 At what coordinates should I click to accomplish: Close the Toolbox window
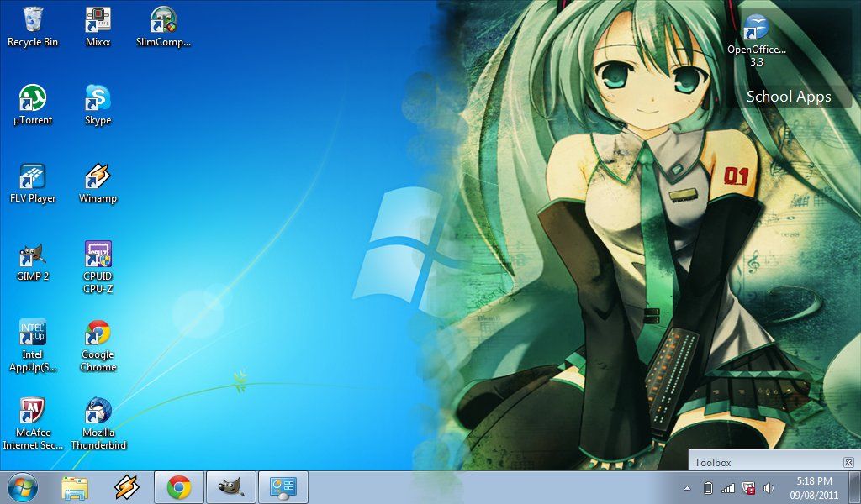[x=848, y=462]
